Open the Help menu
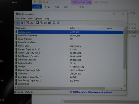Image resolution: width=139 pixels, height=104 pixels. tap(47, 19)
